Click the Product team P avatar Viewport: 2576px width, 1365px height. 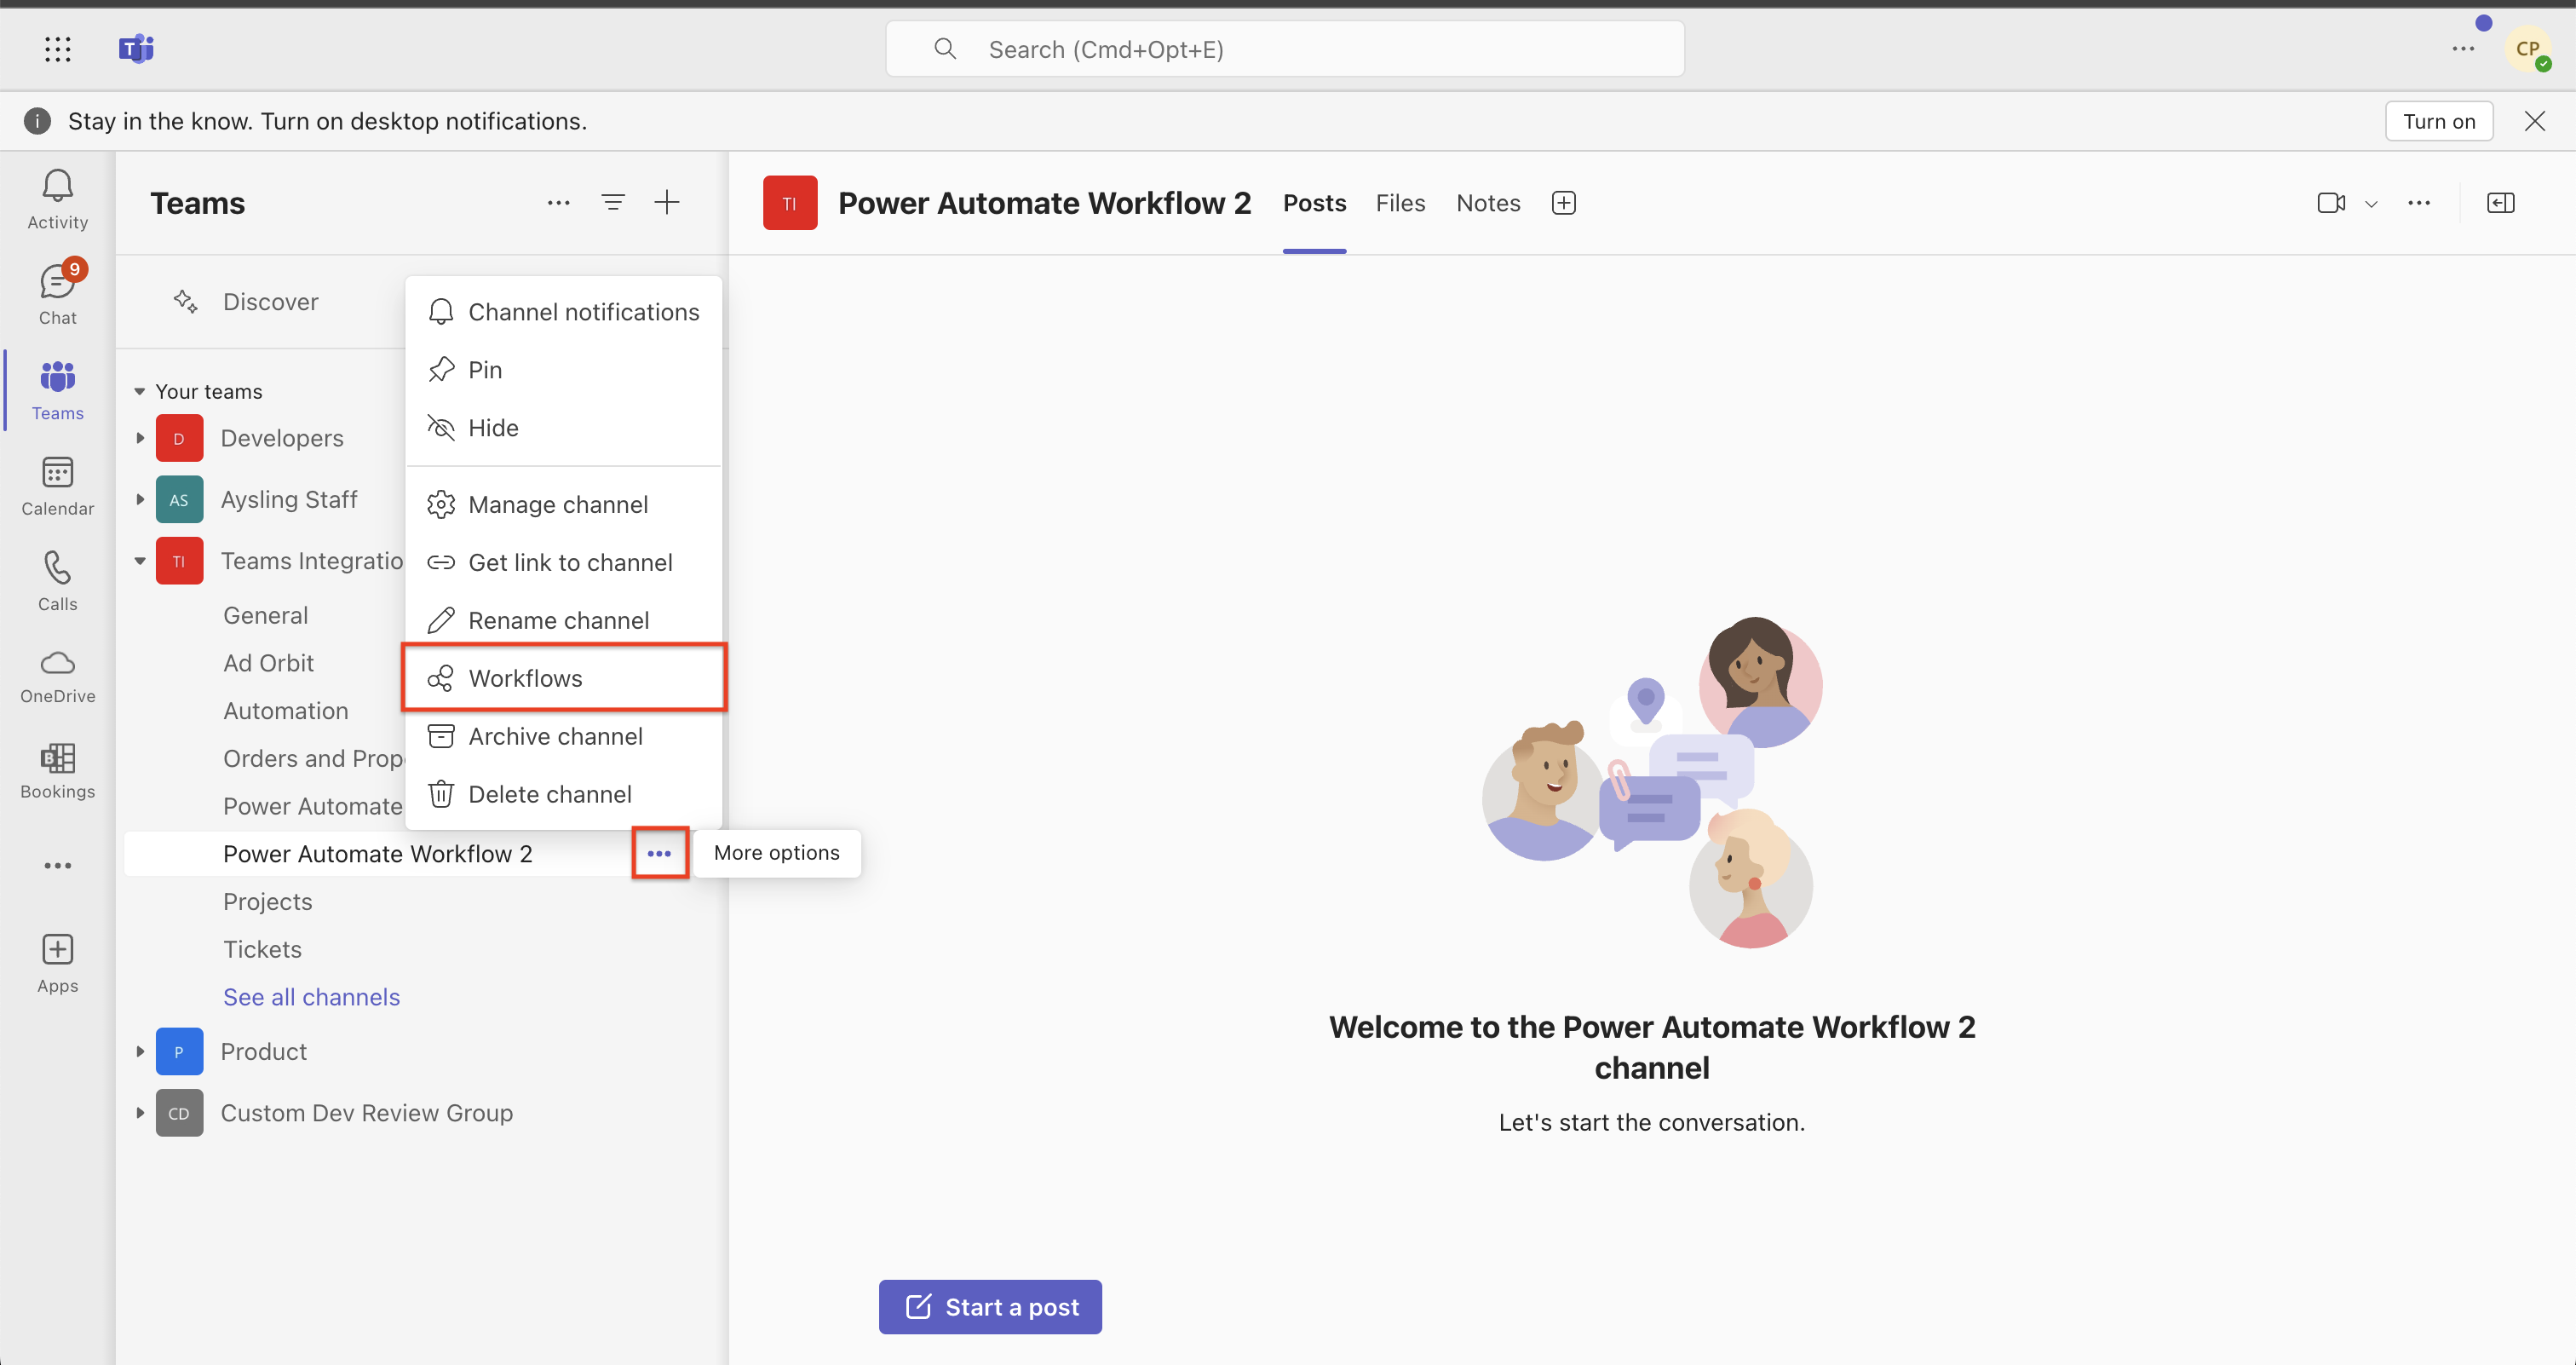point(179,1051)
